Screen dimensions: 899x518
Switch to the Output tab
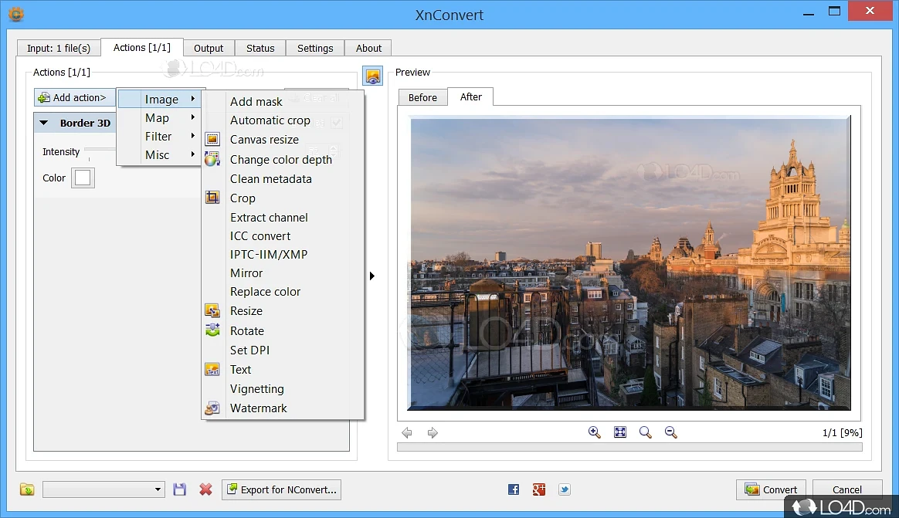pyautogui.click(x=208, y=48)
